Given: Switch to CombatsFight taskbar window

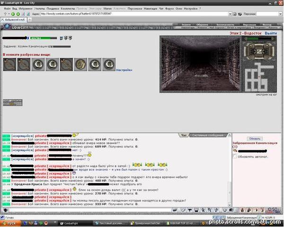Looking at the screenshot, I should pos(74,224).
